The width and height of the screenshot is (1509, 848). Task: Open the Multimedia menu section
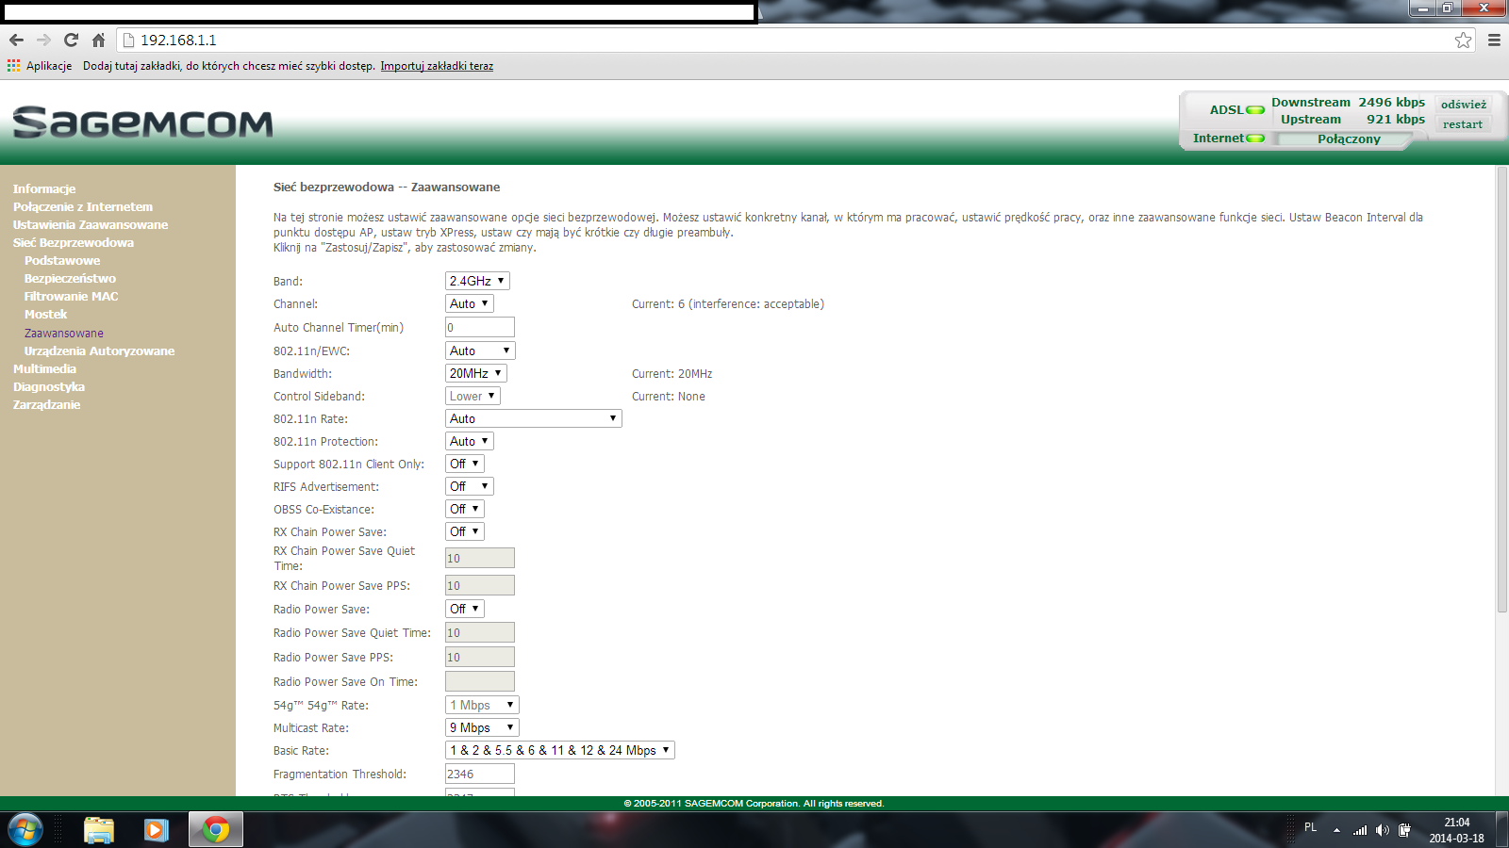coord(45,368)
